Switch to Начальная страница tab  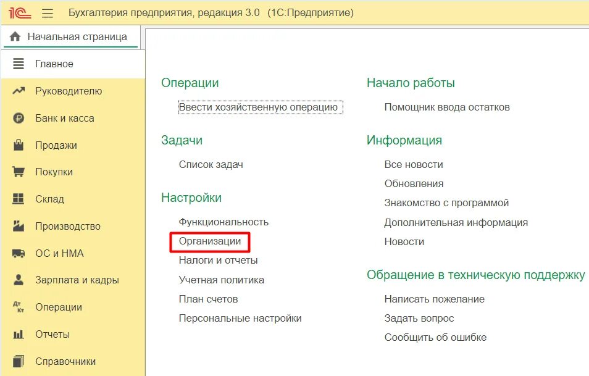tap(71, 36)
